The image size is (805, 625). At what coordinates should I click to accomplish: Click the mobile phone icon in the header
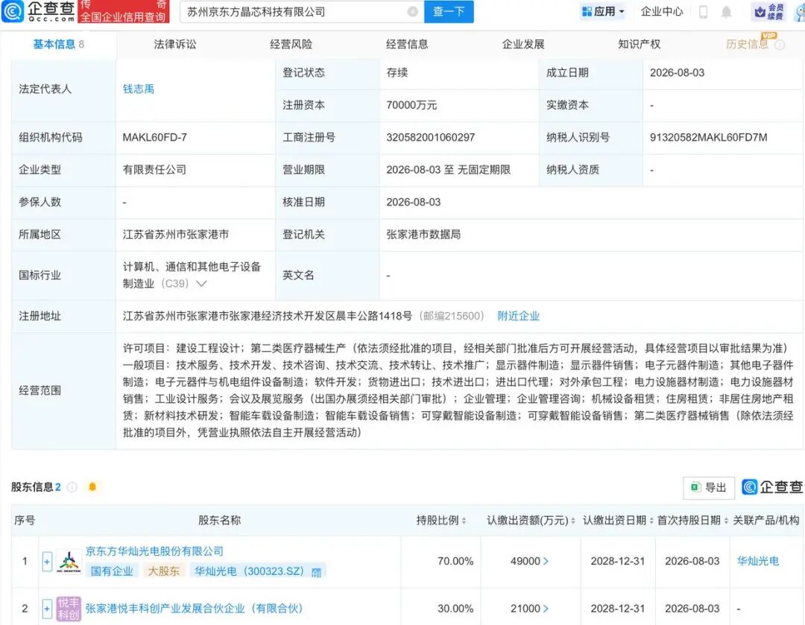click(703, 11)
